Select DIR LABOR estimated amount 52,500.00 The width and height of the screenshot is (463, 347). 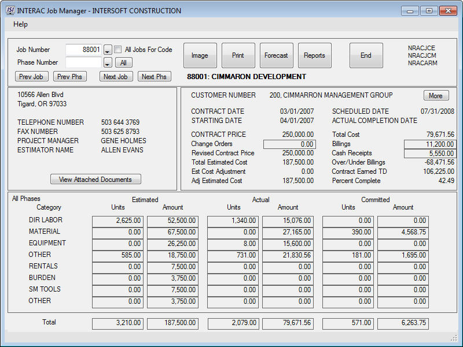[172, 221]
